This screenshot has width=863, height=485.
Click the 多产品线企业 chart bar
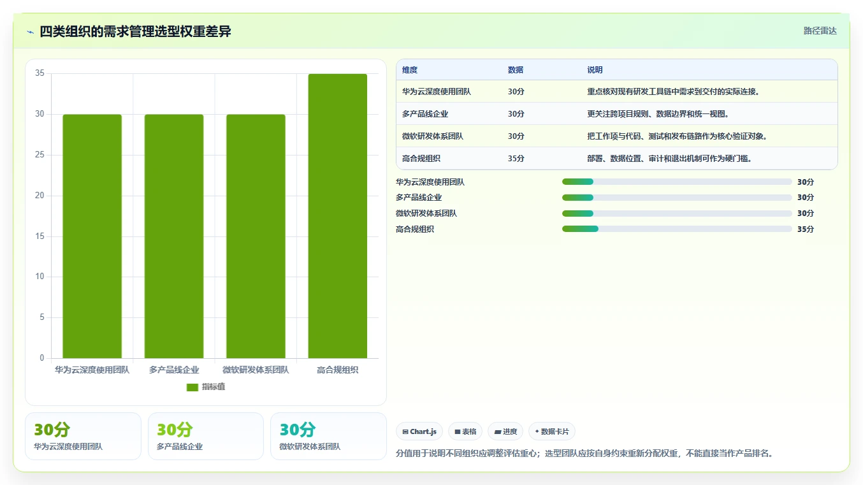click(x=174, y=236)
